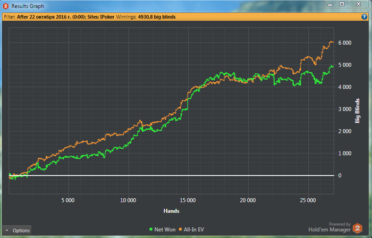
Task: Click the 'Results Graph' window title
Action: (28, 6)
